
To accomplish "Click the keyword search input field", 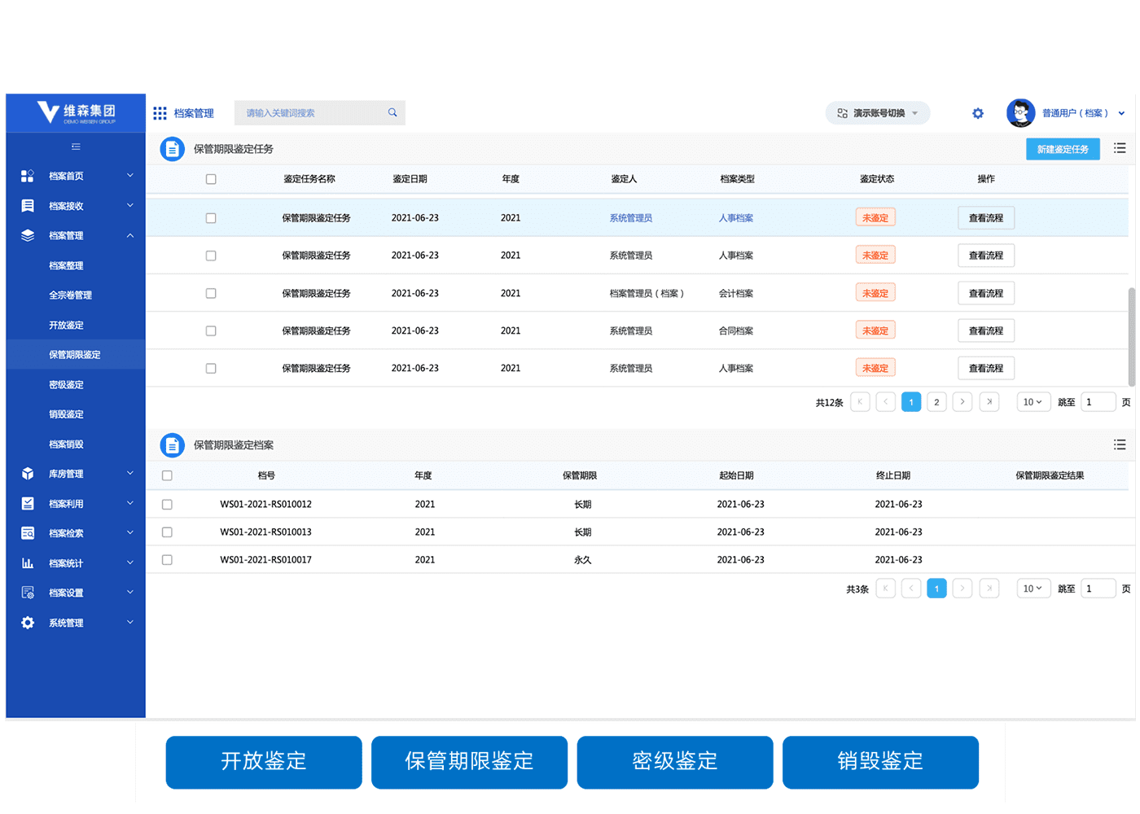I will coord(319,113).
